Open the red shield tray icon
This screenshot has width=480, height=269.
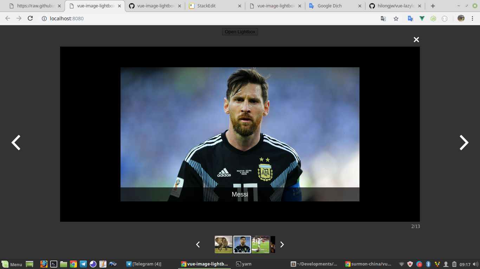tap(410, 264)
